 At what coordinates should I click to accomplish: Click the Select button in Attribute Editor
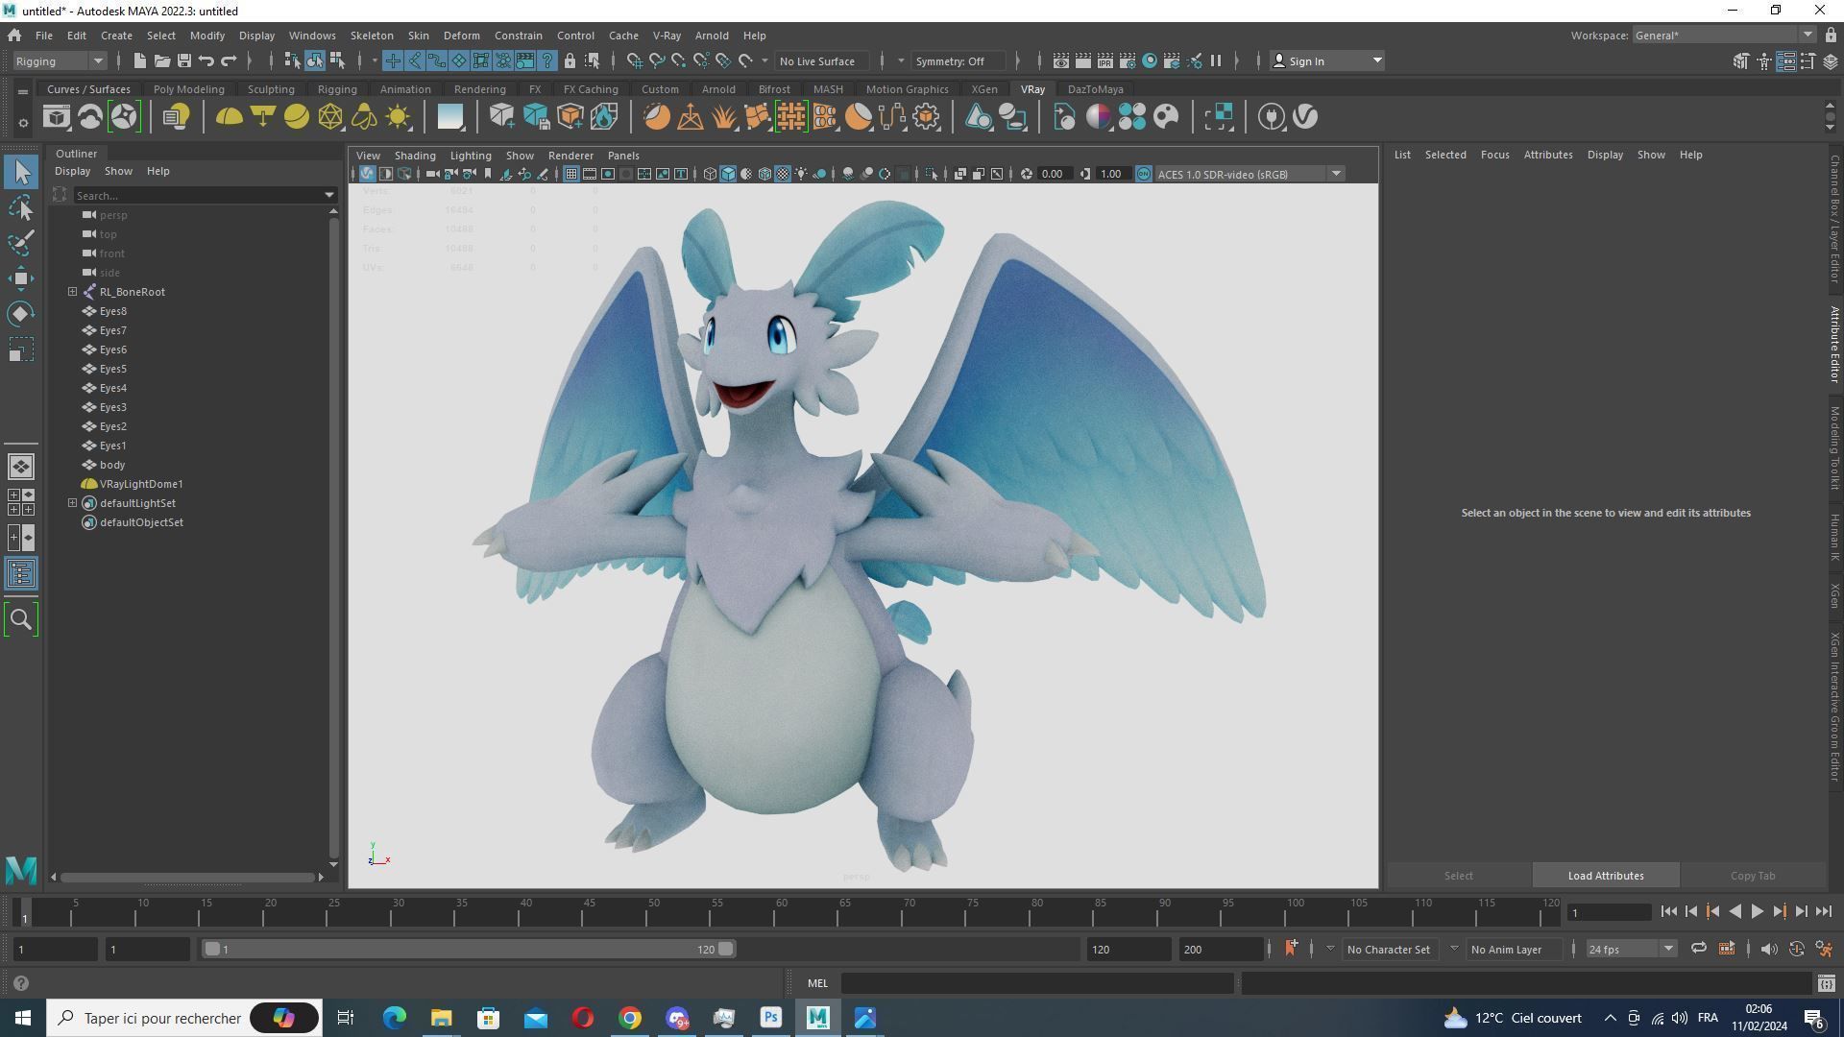(1458, 876)
